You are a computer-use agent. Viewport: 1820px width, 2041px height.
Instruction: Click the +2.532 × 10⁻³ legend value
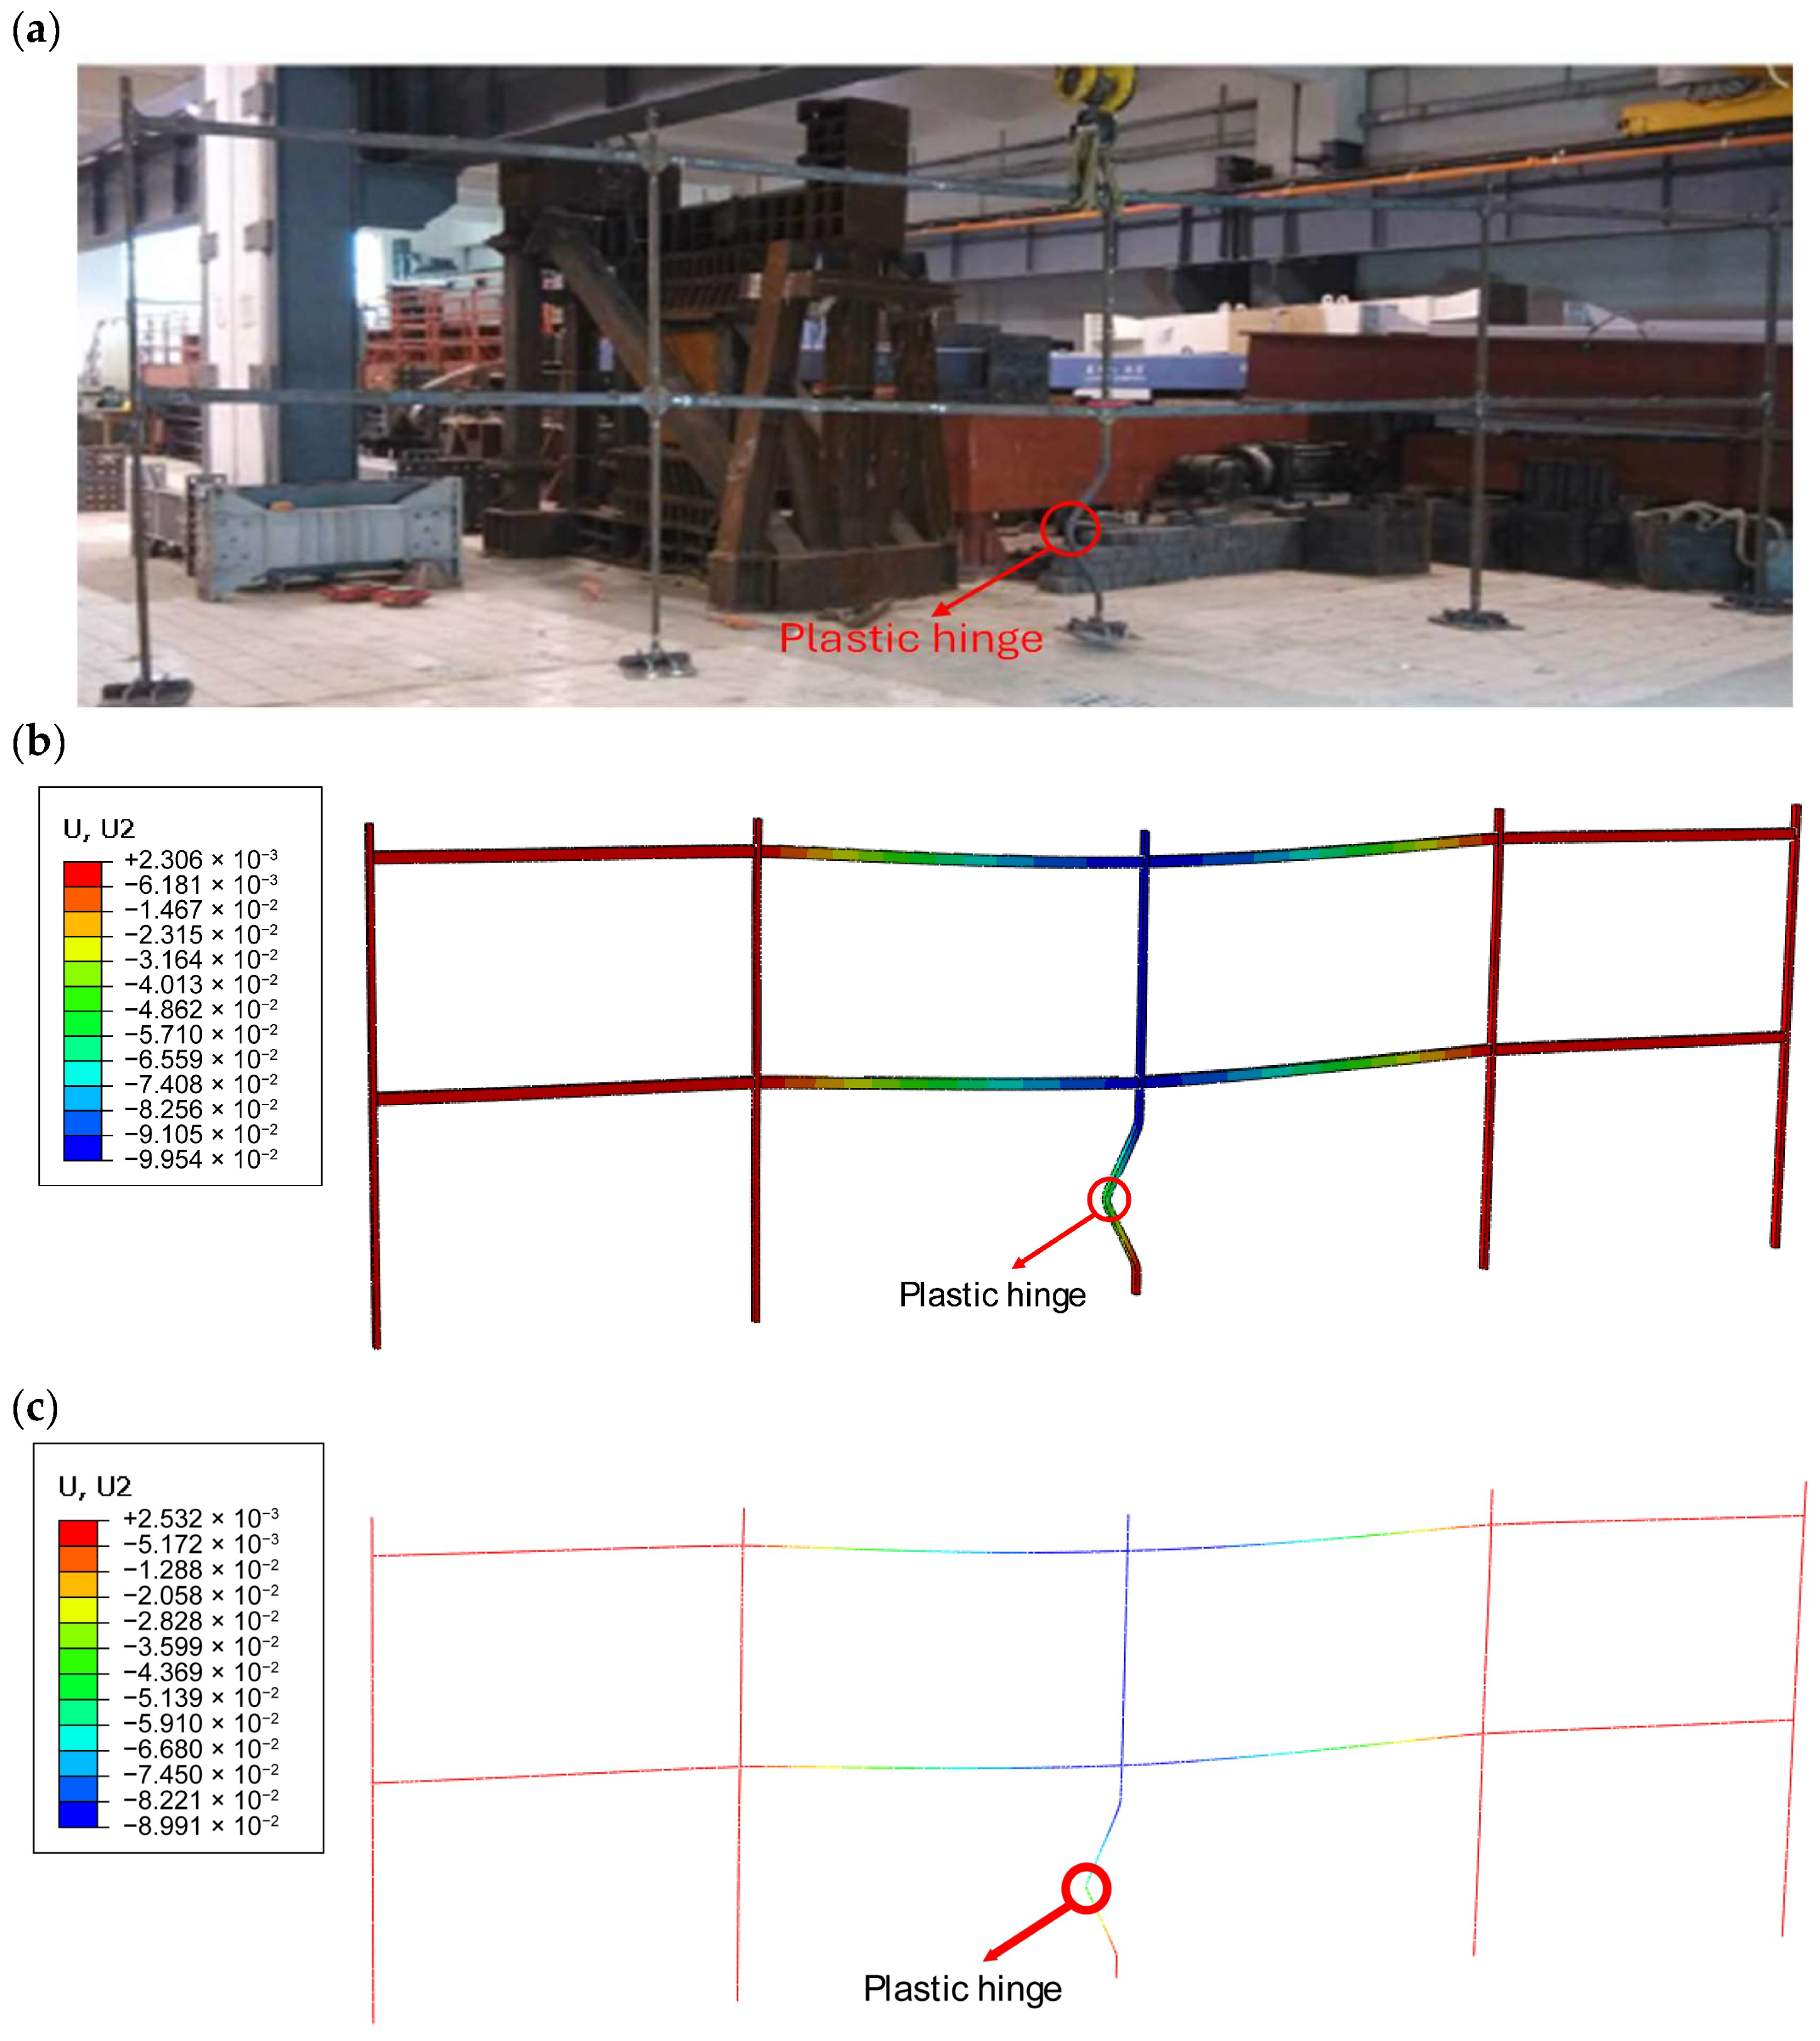(x=200, y=1518)
